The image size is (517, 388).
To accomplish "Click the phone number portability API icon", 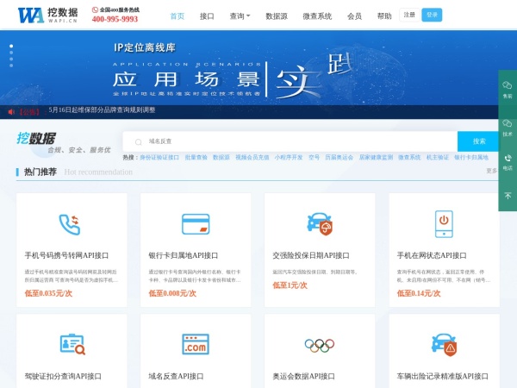I will (71, 224).
